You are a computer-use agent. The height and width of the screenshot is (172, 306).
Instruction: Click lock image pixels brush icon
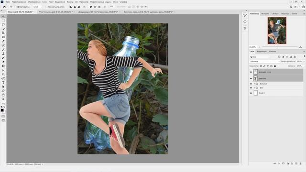pyautogui.click(x=264, y=66)
